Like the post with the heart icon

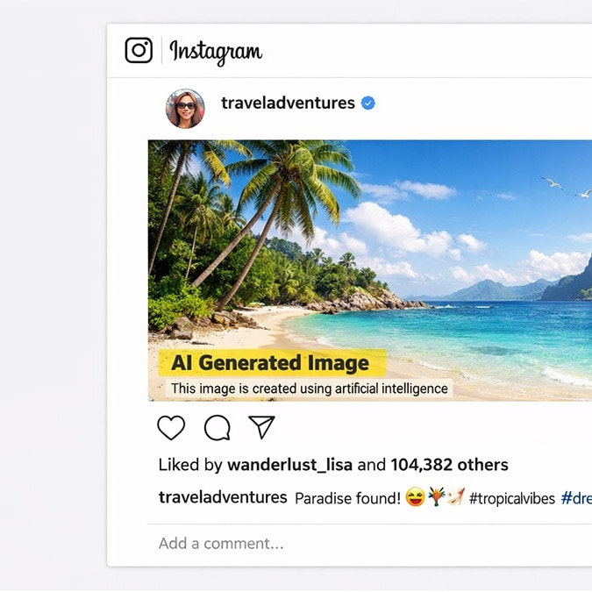click(x=171, y=428)
